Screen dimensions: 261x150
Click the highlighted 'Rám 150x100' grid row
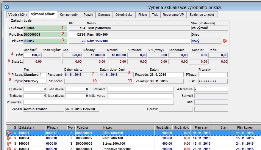[x=134, y=133]
